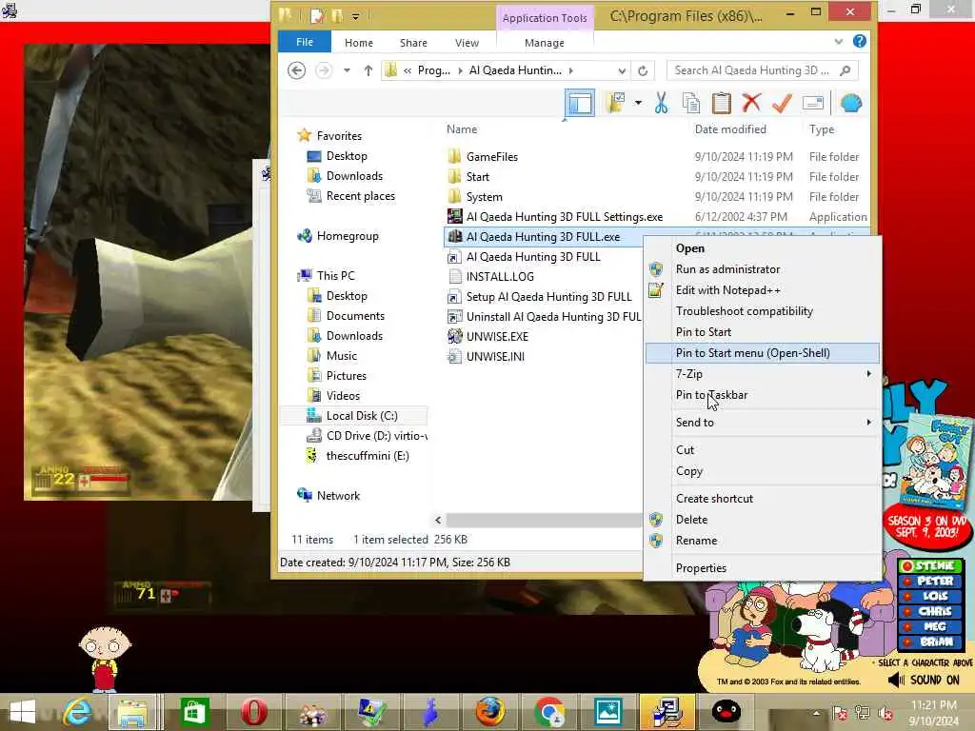Image resolution: width=975 pixels, height=731 pixels.
Task: Open Recent places under Favorites
Action: pyautogui.click(x=360, y=196)
